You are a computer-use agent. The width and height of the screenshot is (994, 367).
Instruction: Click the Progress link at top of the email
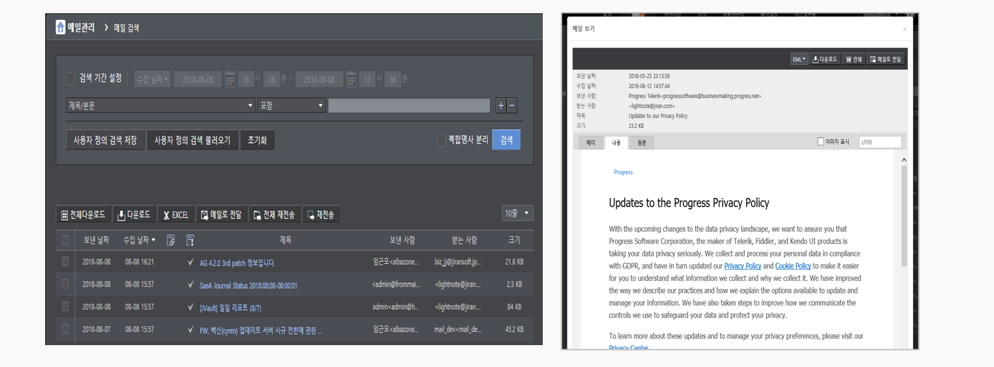(x=623, y=172)
